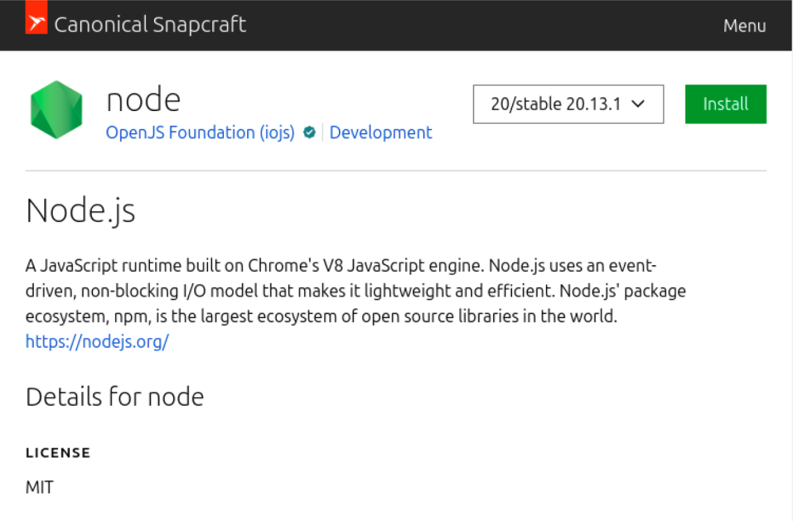Open the Development category link

[381, 133]
